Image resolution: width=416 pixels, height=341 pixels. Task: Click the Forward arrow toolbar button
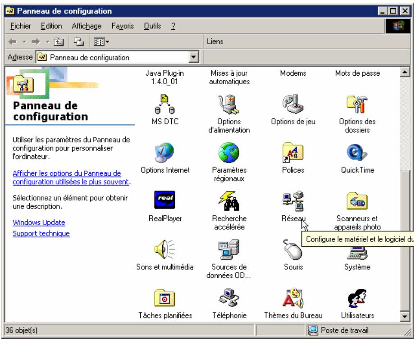coord(36,41)
